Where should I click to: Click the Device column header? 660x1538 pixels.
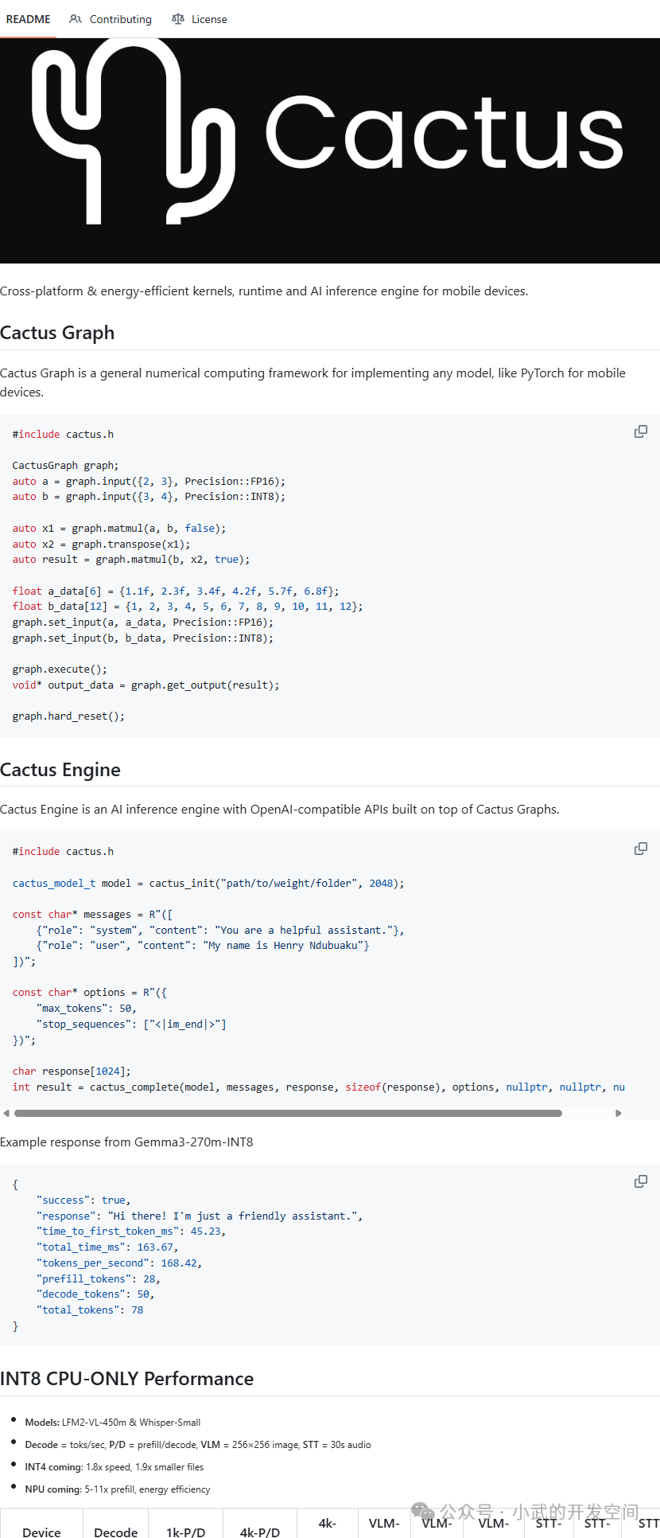pos(41,1532)
